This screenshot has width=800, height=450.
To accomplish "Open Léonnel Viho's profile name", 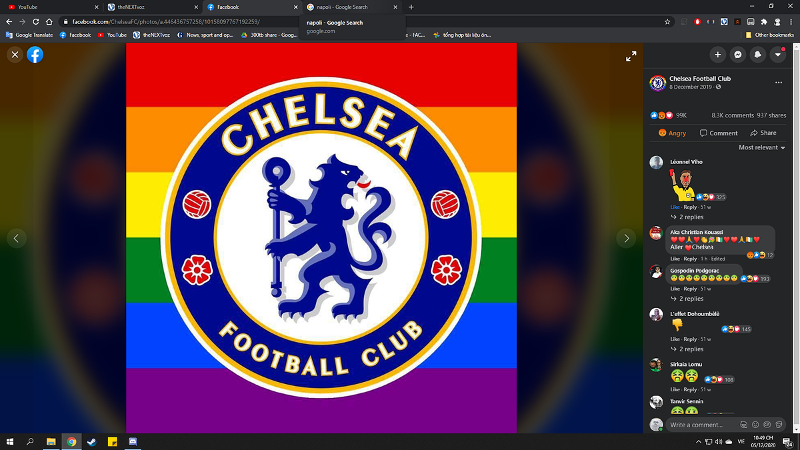I will [x=686, y=162].
